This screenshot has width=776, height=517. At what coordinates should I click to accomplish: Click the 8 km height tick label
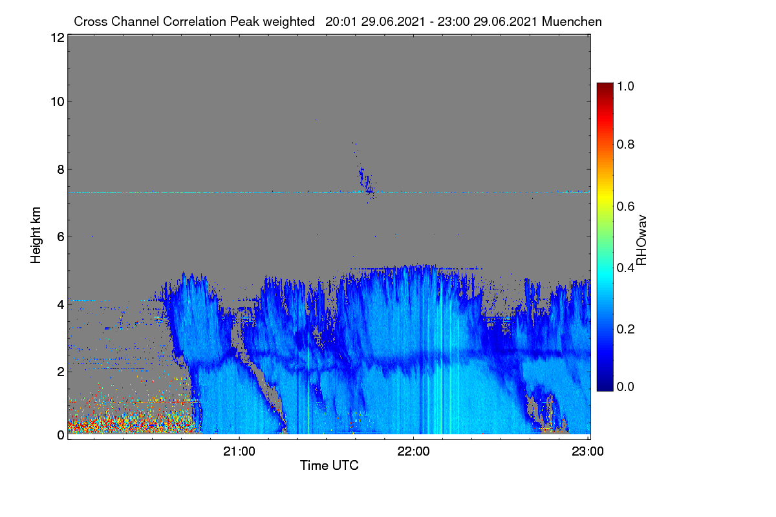60,169
